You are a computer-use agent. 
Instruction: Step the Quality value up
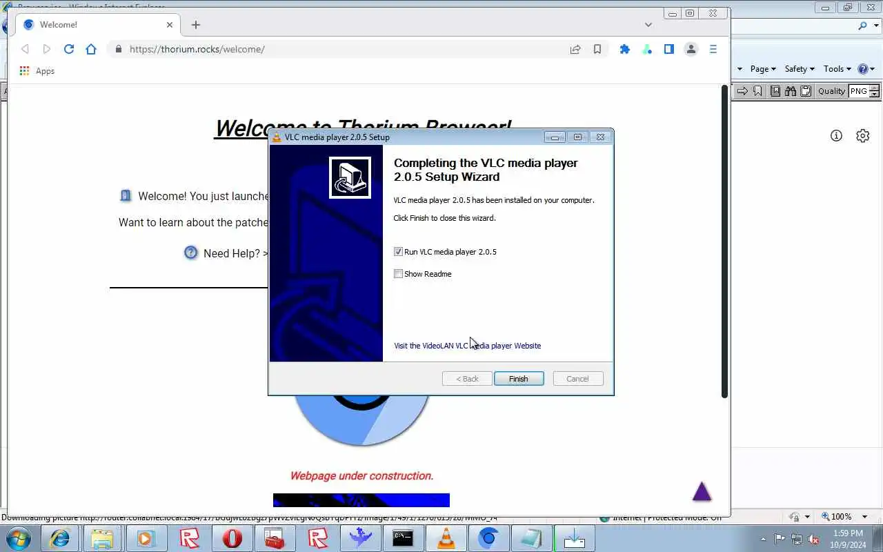[x=874, y=88]
